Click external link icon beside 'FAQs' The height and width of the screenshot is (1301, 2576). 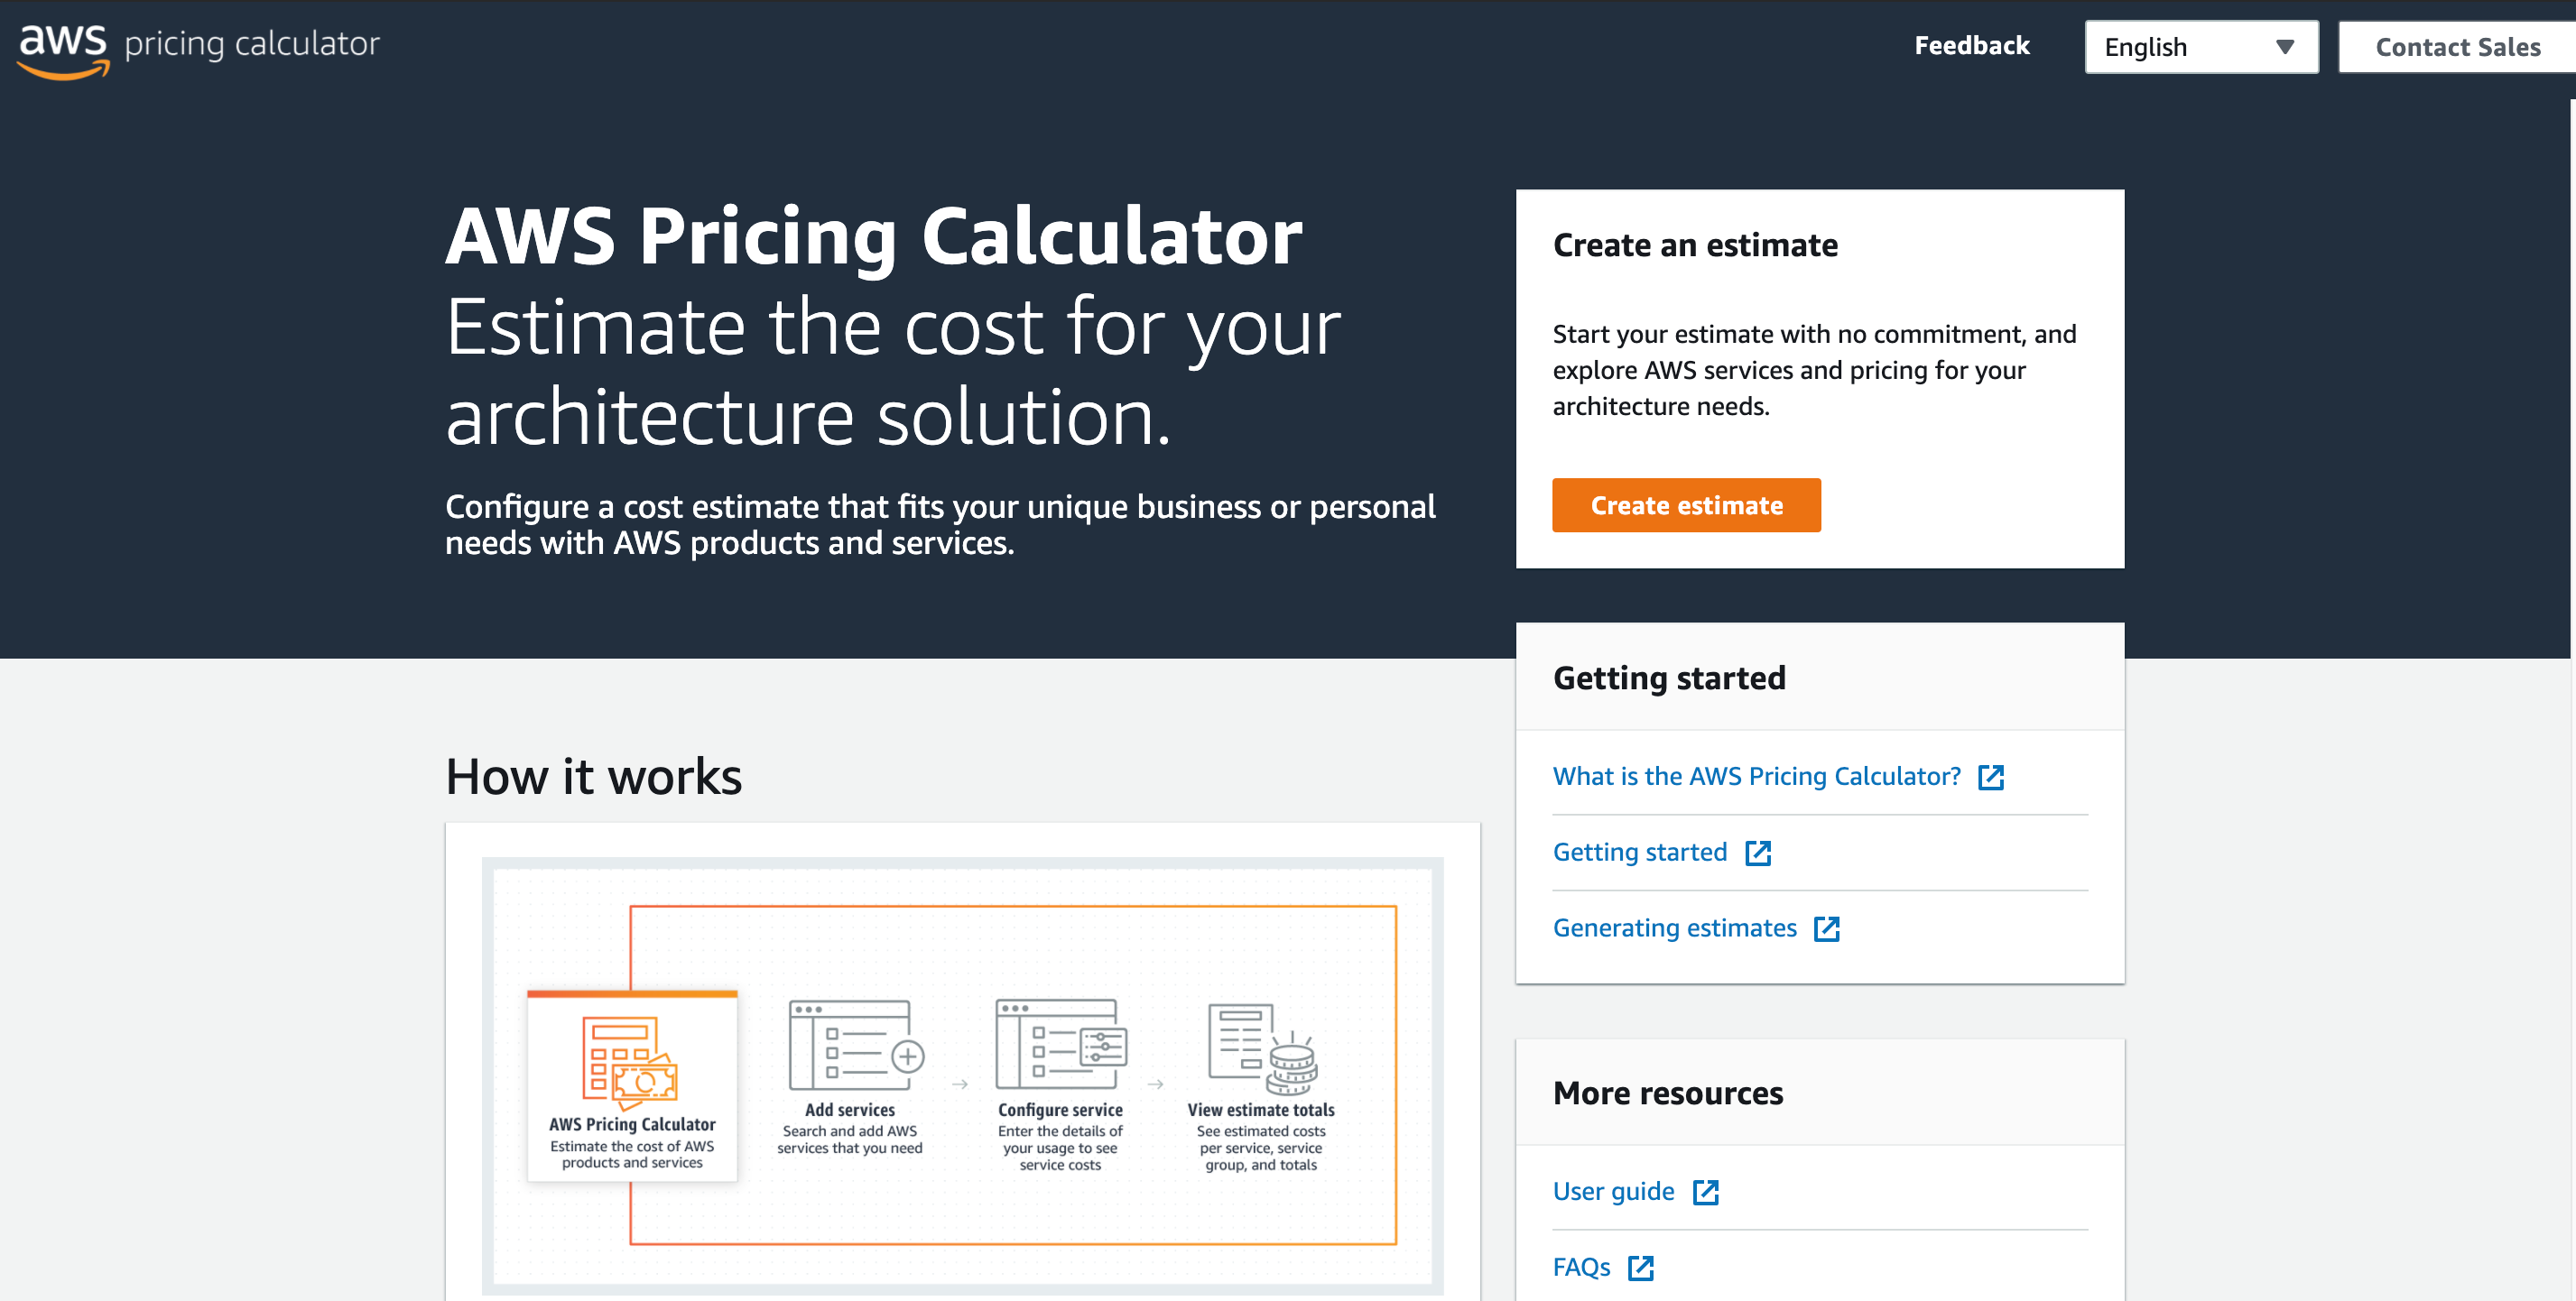[x=1640, y=1267]
